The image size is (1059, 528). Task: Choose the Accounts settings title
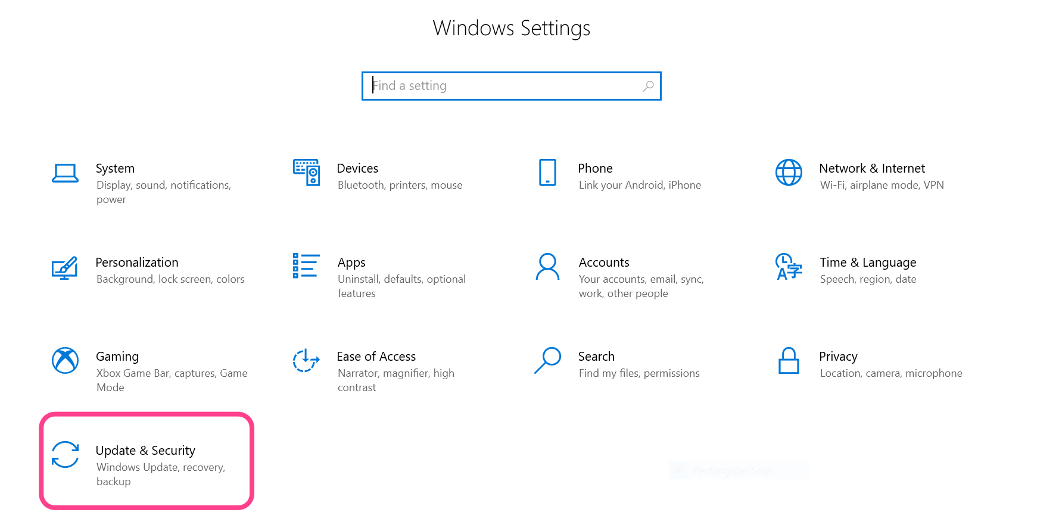click(603, 263)
